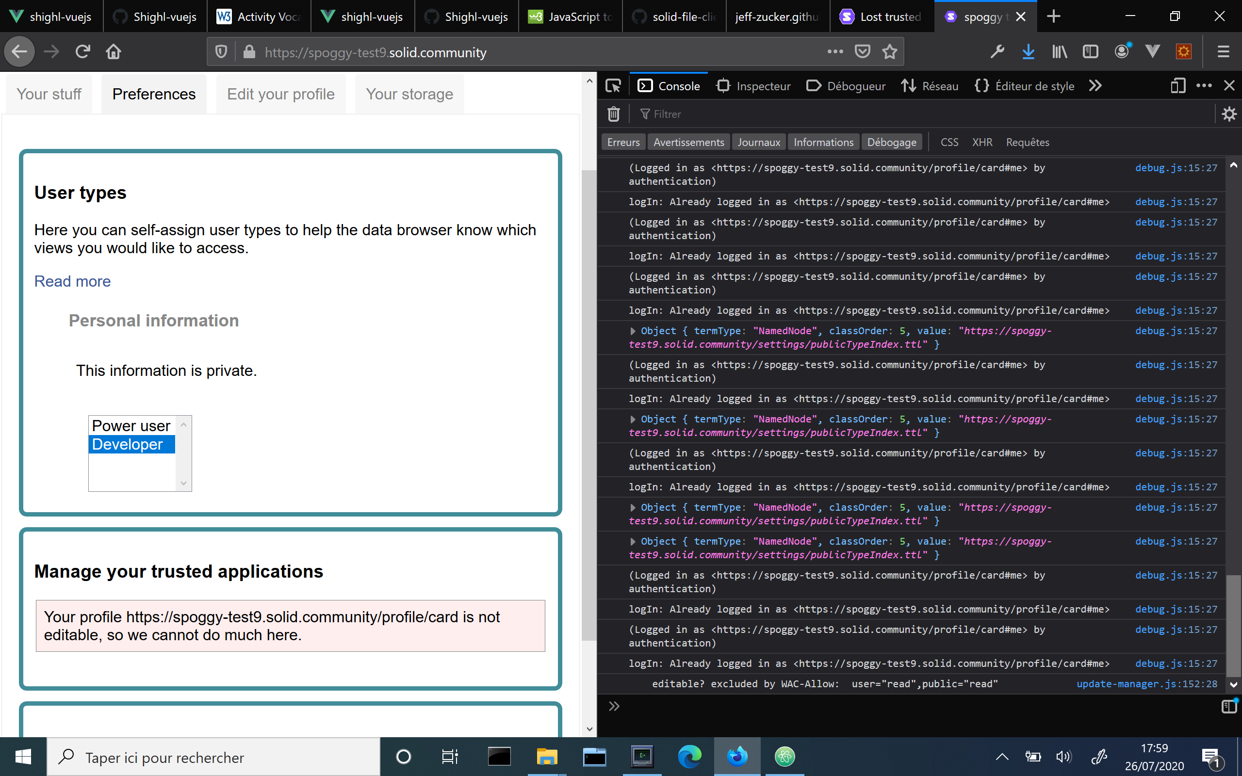
Task: Open update-manager.js:152:28 source link
Action: 1146,684
